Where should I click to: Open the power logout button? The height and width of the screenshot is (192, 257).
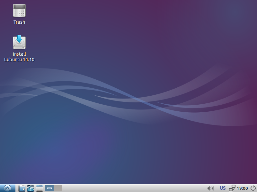coord(253,188)
